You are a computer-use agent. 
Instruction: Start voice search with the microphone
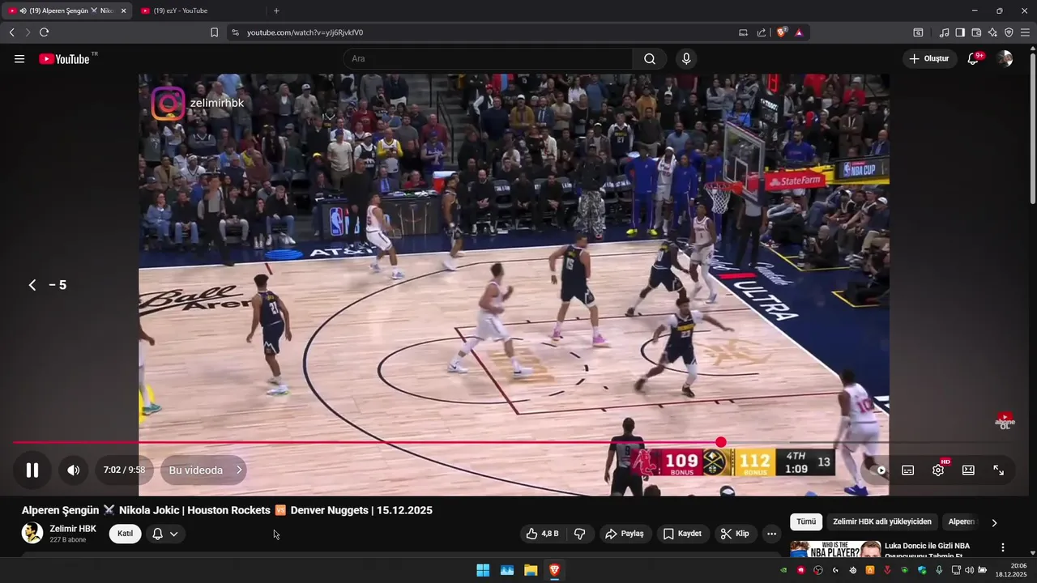(x=686, y=58)
